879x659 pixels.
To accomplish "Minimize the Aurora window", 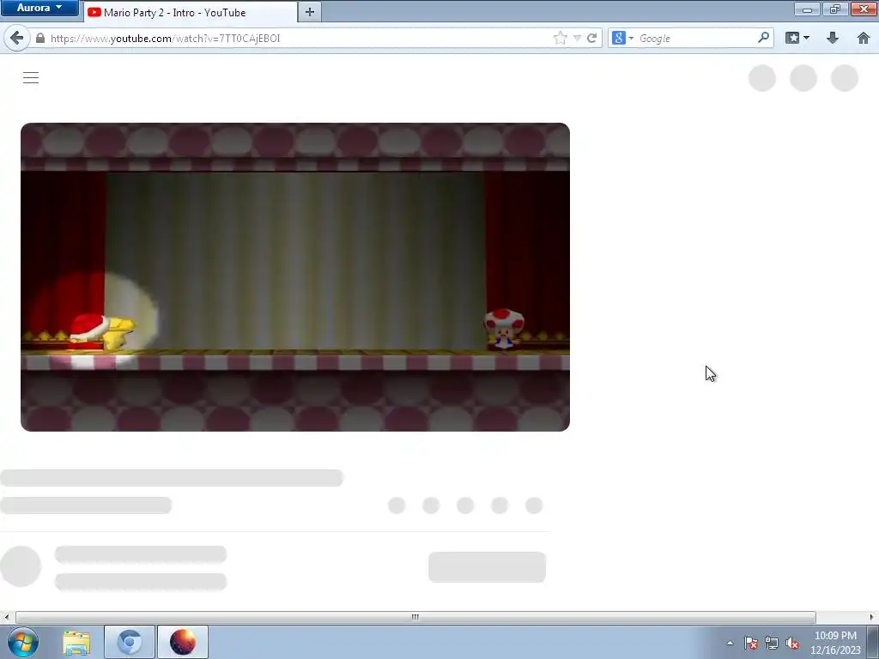I will (x=807, y=9).
